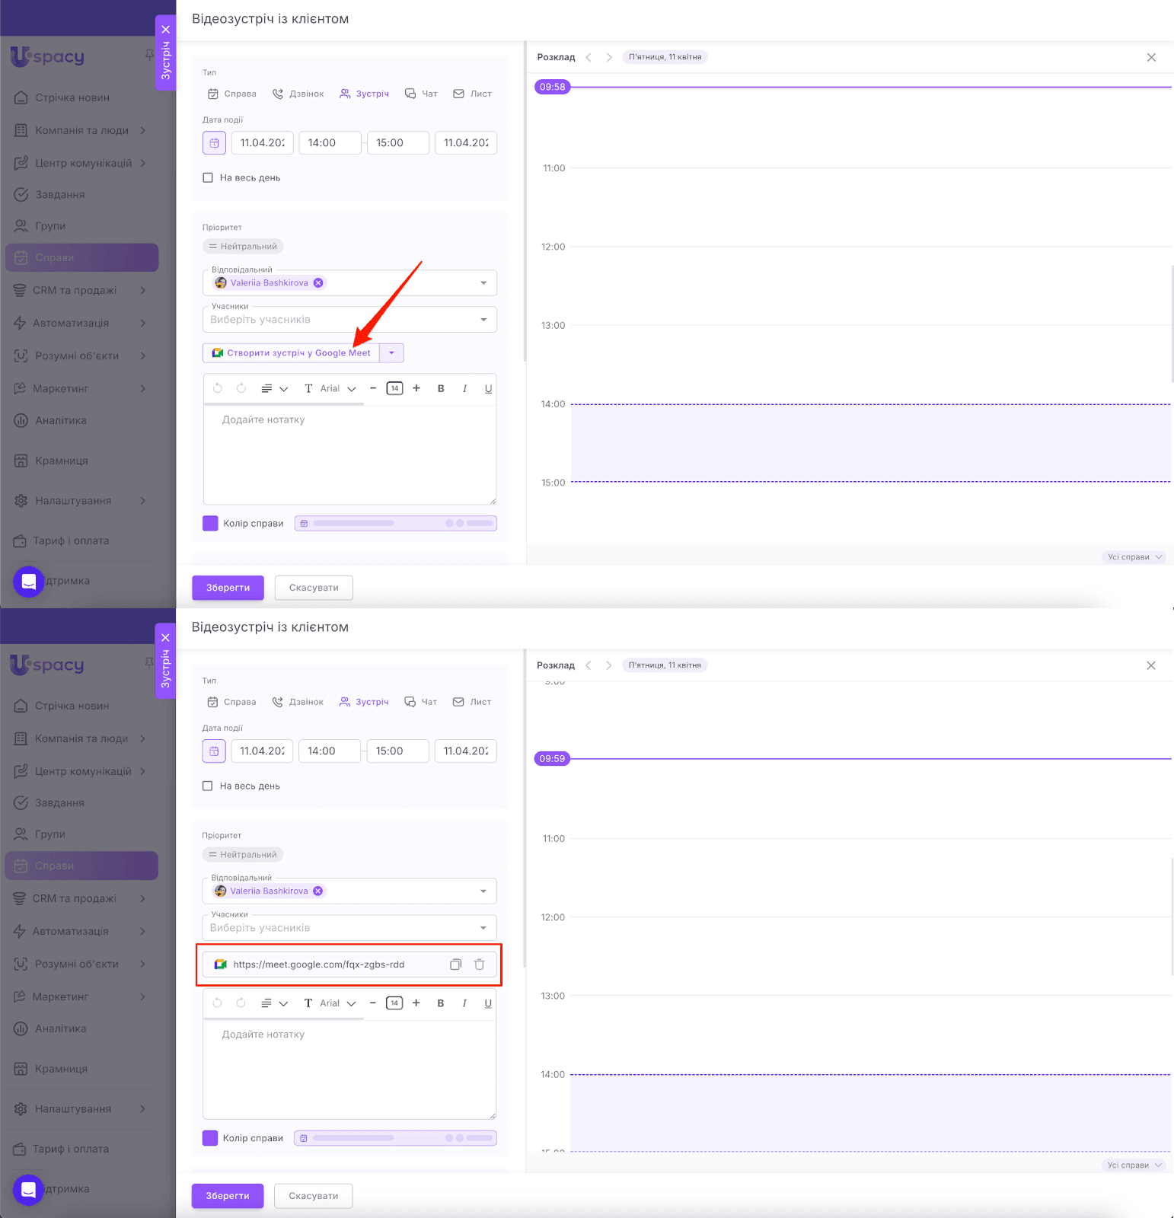
Task: Select the Дзвінок type in the lower screenshot
Action: pos(298,703)
